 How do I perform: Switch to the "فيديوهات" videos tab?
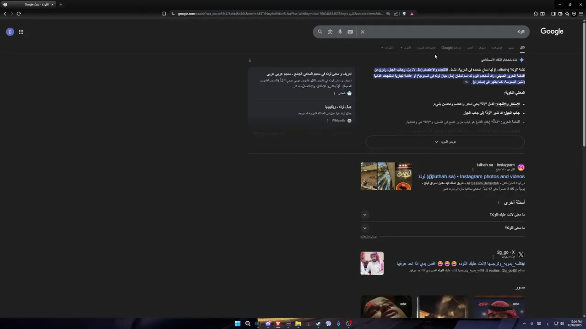(x=497, y=48)
